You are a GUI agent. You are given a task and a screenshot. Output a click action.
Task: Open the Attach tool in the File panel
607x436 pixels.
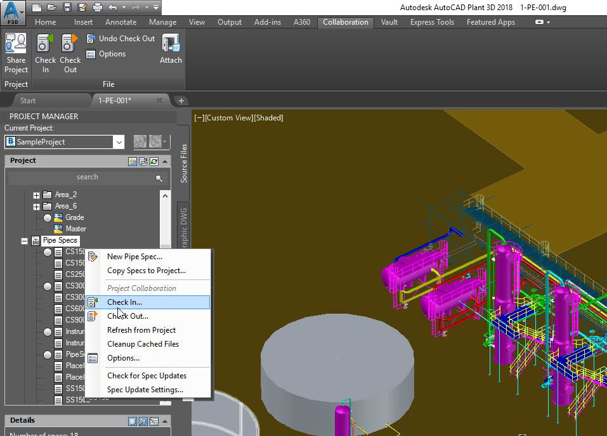coord(171,49)
